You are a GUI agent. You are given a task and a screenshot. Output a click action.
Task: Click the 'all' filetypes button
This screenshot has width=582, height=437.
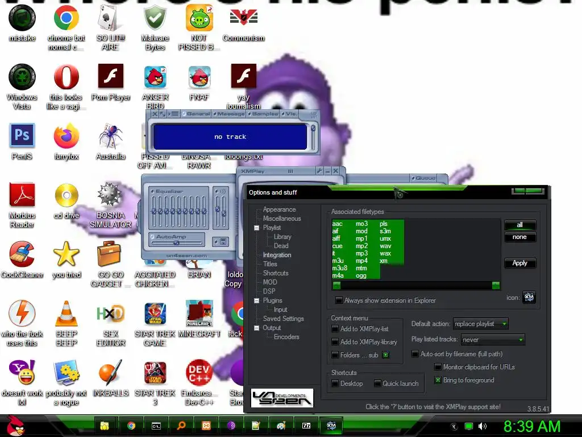(x=519, y=225)
